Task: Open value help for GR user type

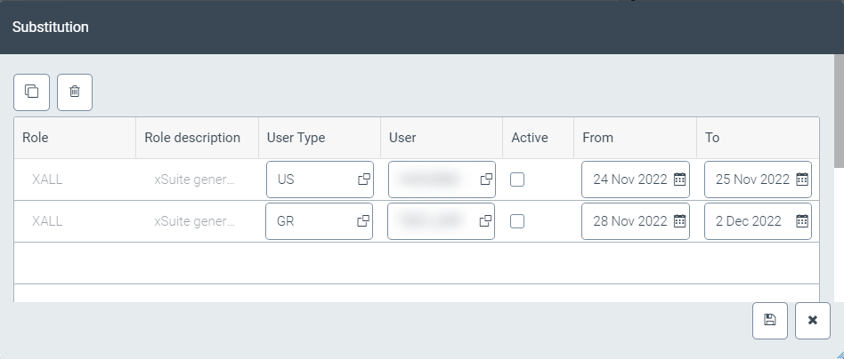Action: coord(363,221)
